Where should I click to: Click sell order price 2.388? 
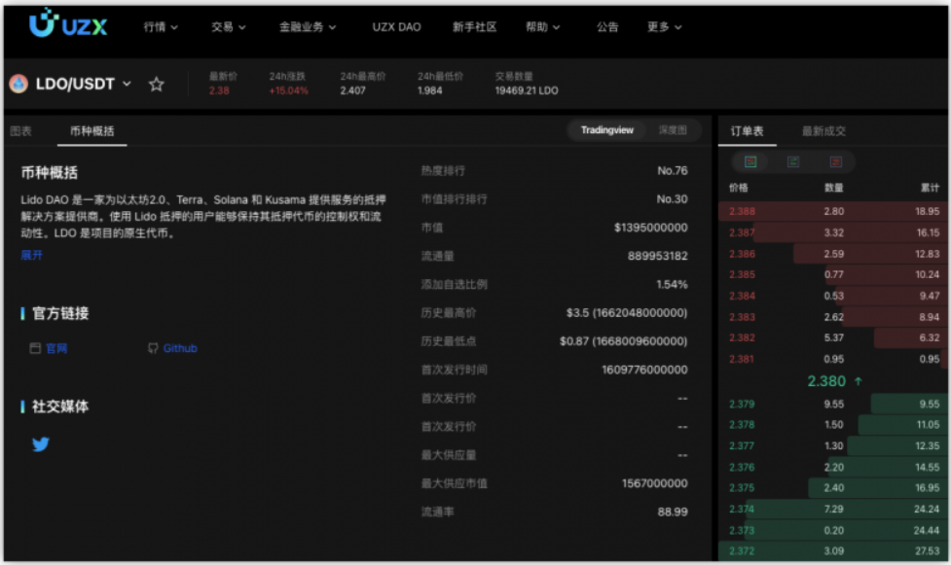click(x=742, y=211)
